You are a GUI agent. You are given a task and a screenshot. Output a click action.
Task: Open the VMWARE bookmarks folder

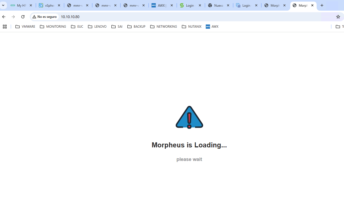25,26
